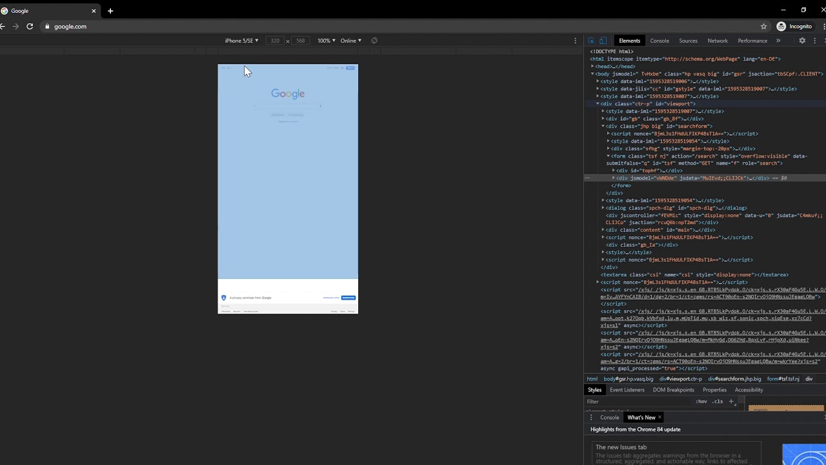This screenshot has width=826, height=465.
Task: Select the Styles pane tab
Action: pyautogui.click(x=594, y=390)
